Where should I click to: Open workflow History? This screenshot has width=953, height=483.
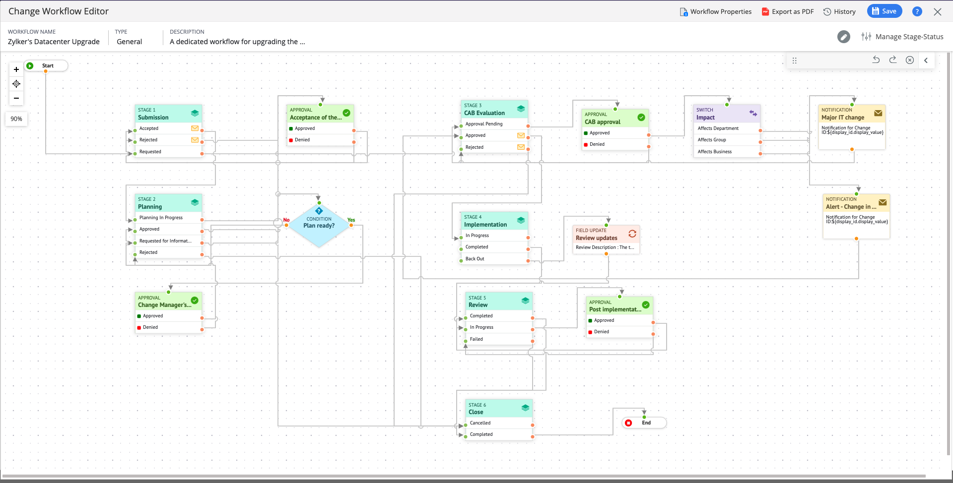point(839,11)
